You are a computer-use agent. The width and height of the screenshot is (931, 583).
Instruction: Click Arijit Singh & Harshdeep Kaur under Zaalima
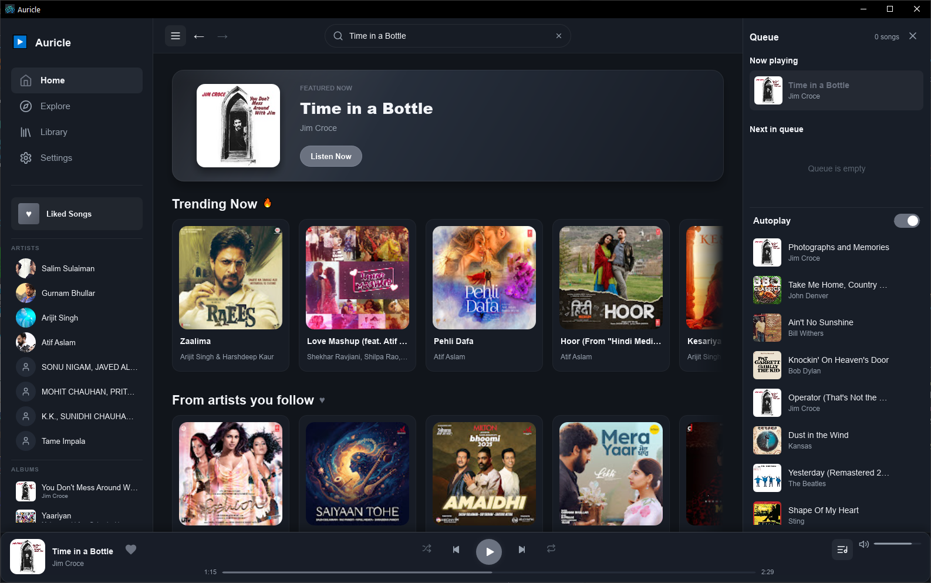(227, 357)
